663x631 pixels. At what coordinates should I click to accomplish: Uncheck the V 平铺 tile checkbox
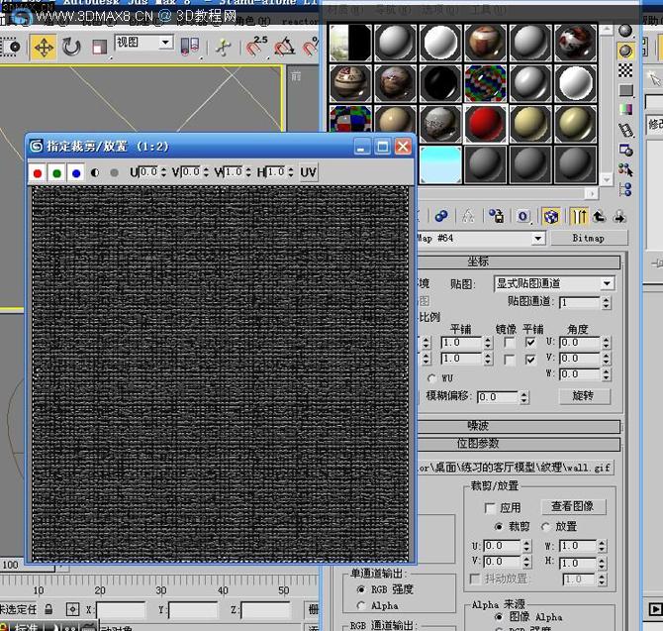530,360
